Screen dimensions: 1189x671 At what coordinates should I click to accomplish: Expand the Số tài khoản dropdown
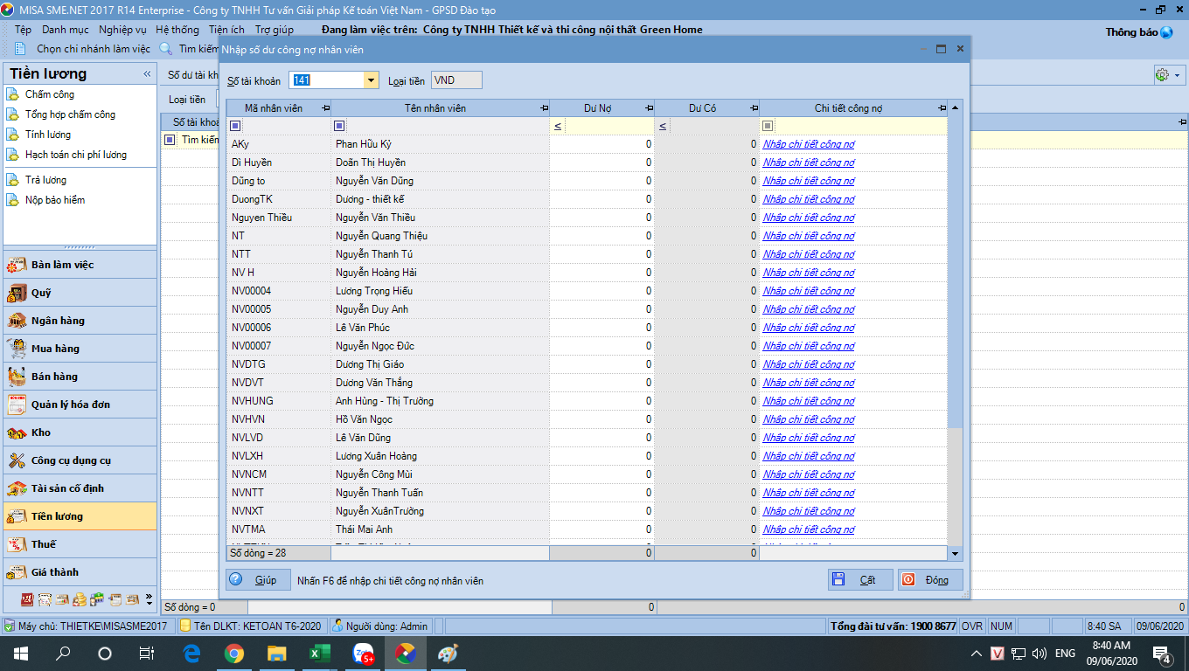[371, 80]
